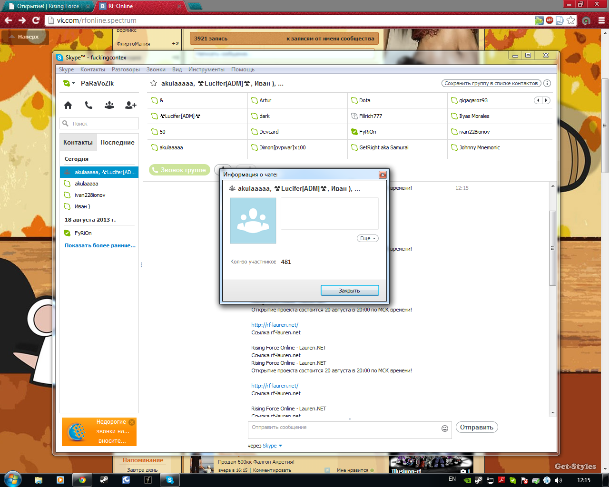609x487 pixels.
Task: Open the dial pad phone icon
Action: point(88,105)
